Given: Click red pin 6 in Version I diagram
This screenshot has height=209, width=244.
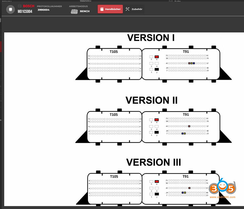Looking at the screenshot, I should [157, 57].
